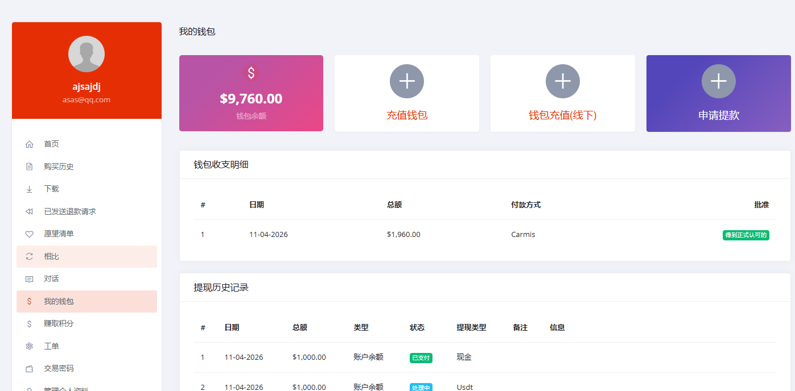Select the 工单 ticket spiral icon

29,346
